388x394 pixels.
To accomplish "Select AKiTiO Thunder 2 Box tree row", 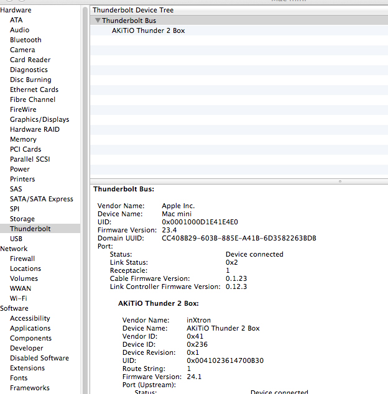I will point(239,30).
